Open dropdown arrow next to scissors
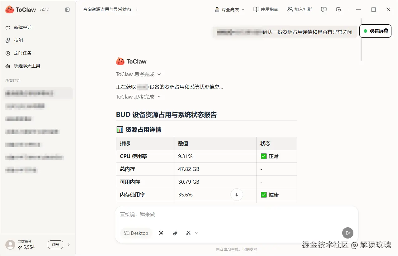 [x=196, y=233]
